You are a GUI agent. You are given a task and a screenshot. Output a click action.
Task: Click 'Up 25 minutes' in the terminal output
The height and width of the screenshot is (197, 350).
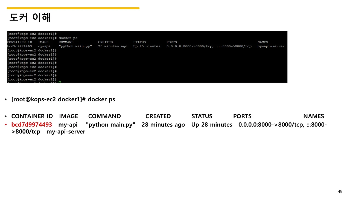tap(147, 46)
